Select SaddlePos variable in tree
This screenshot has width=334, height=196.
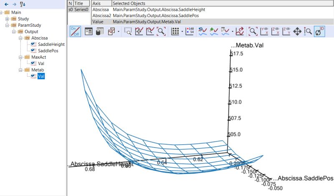coord(48,50)
